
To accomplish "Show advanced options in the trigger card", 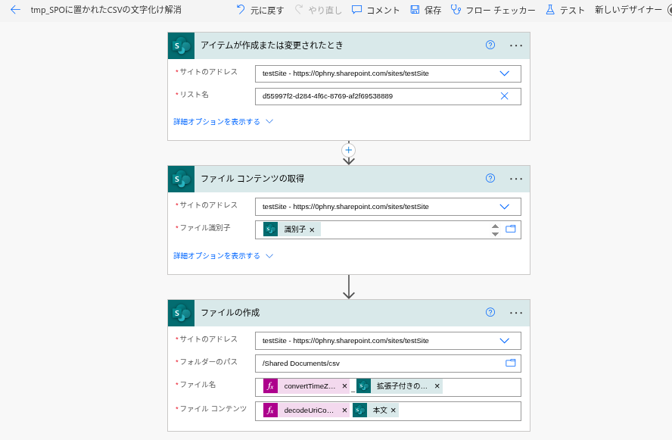I will pos(223,122).
